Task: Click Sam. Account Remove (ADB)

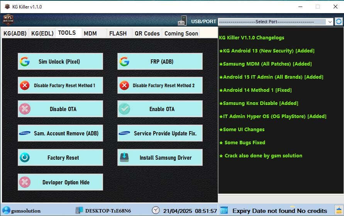Action: (60, 133)
